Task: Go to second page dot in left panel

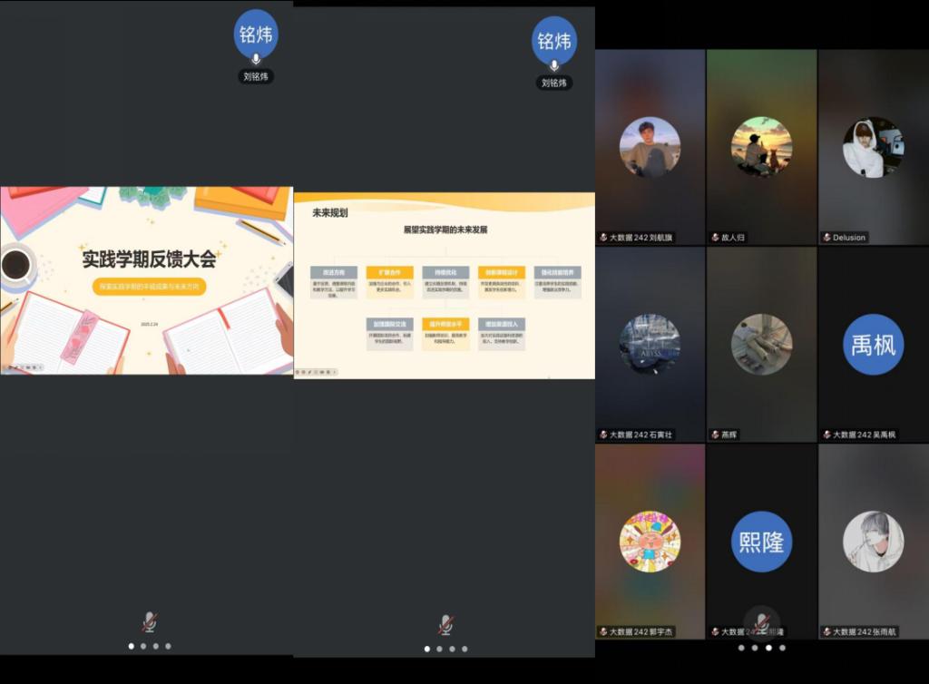Action: click(x=143, y=646)
